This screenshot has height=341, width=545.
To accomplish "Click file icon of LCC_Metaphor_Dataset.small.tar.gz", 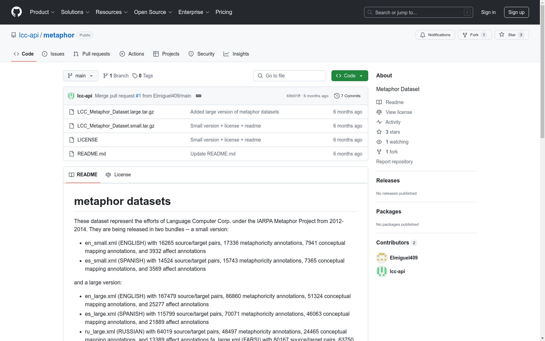I will (x=72, y=126).
